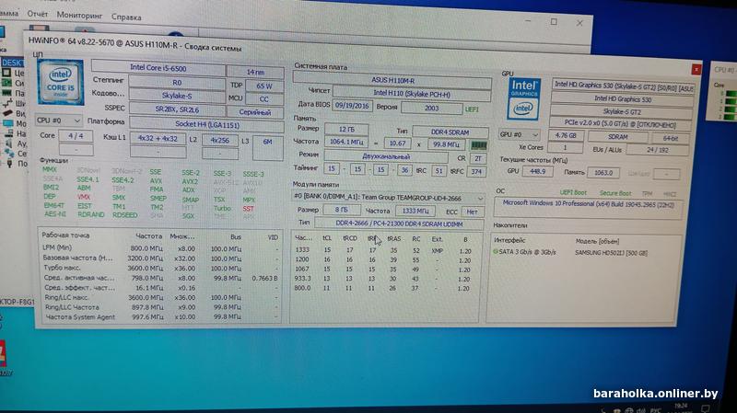Click the Socket H4 (LGA1151) platform field
This screenshot has width=737, height=413.
click(206, 125)
